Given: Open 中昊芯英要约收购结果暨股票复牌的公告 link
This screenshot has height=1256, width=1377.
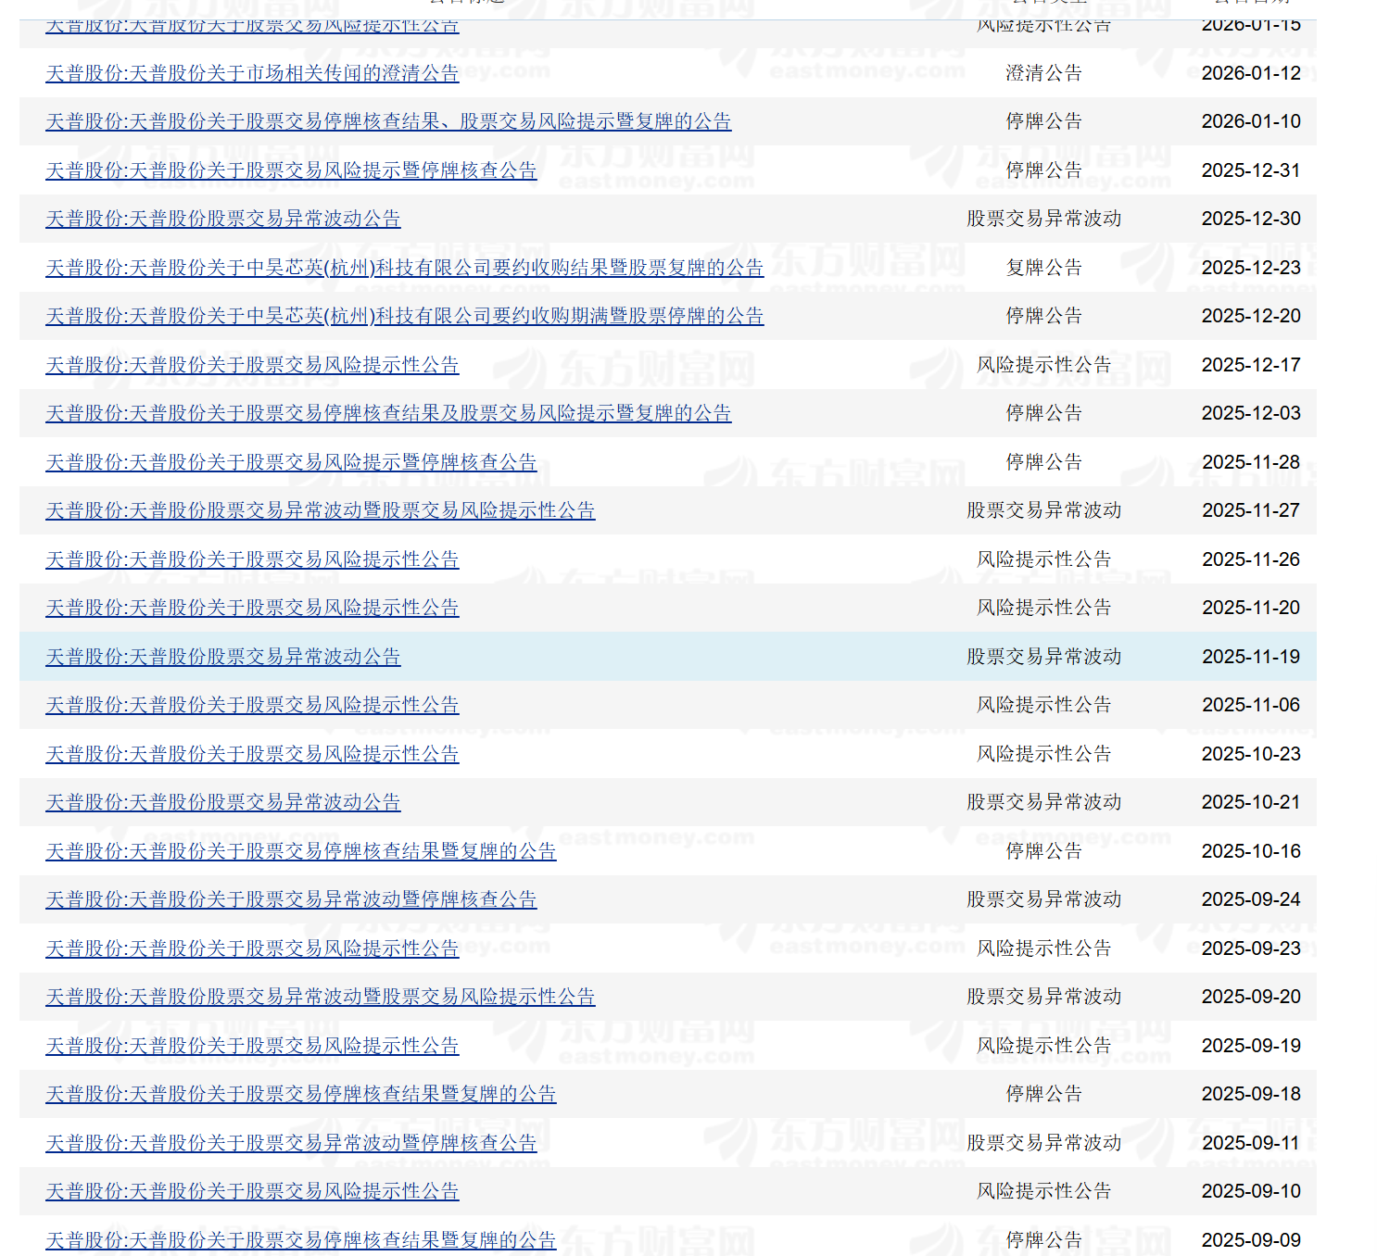Looking at the screenshot, I should pos(405,268).
